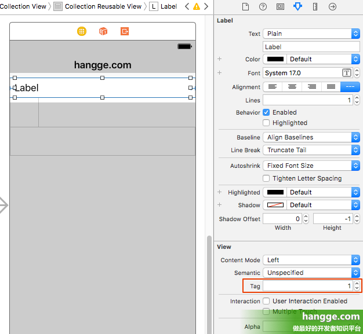Click the yellow View Controller icon
The height and width of the screenshot is (334, 363).
pos(82,31)
